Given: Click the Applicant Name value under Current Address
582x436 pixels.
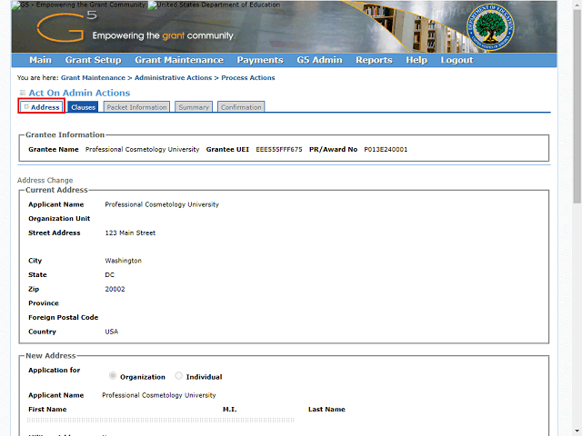Looking at the screenshot, I should point(162,204).
